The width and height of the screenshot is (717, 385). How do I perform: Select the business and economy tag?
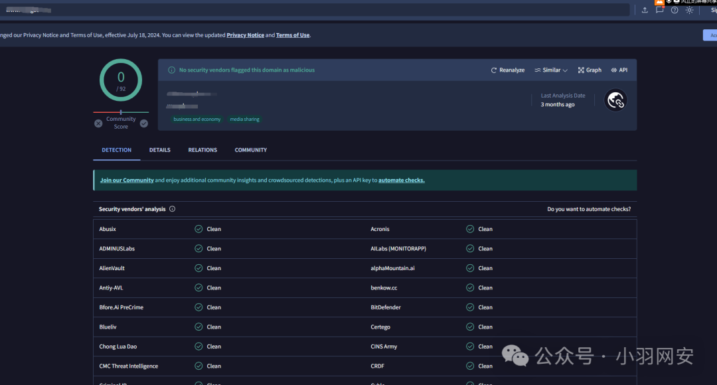[x=197, y=119]
